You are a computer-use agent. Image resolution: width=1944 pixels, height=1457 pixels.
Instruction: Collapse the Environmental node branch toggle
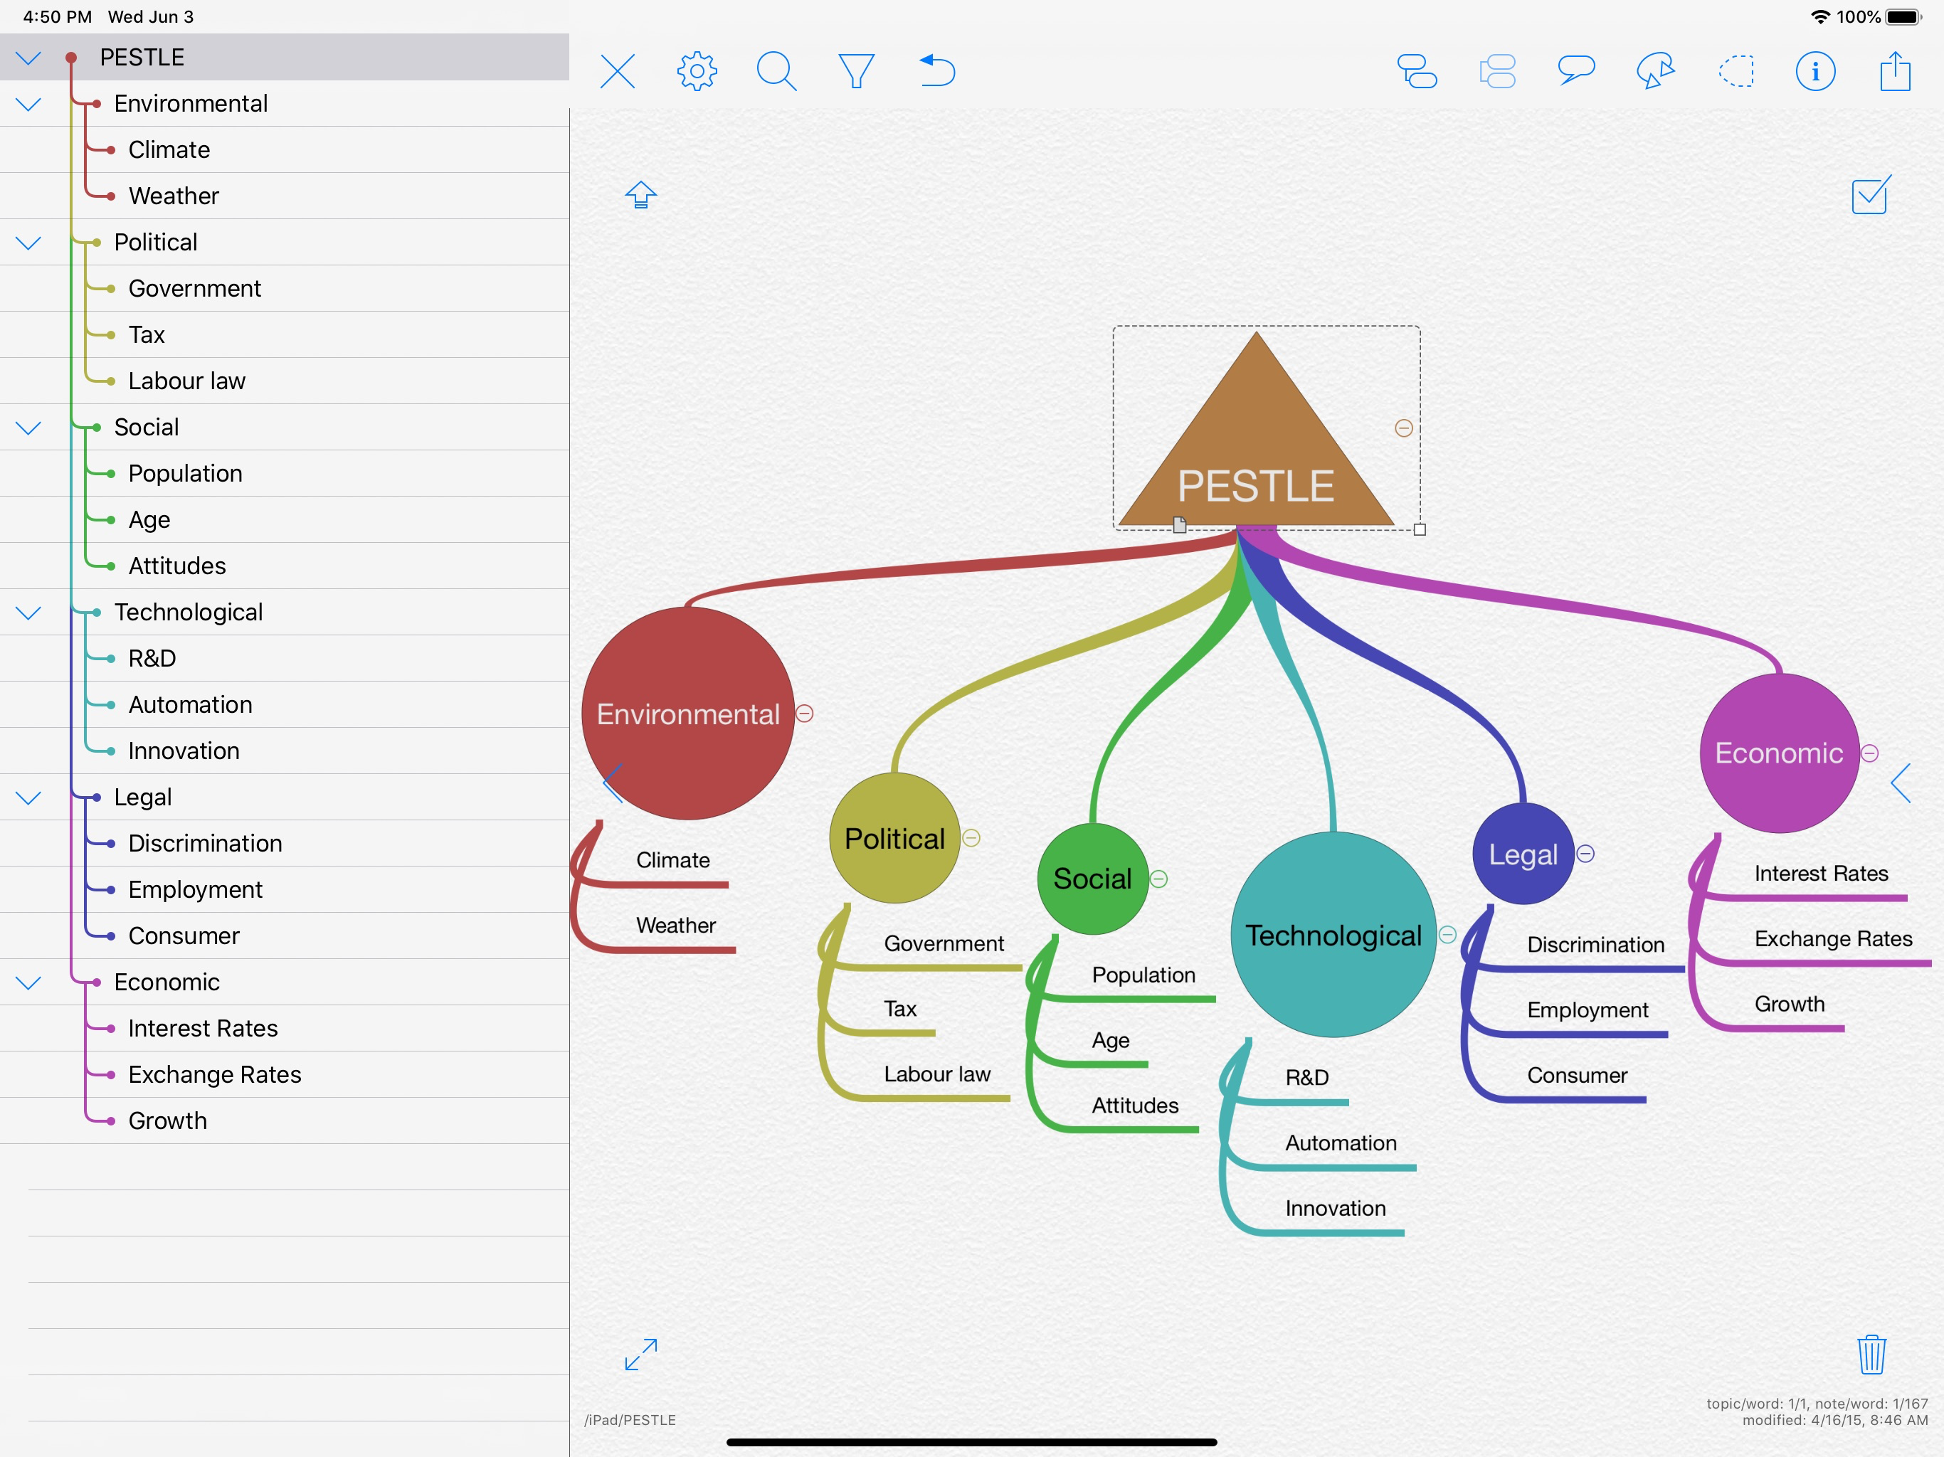pyautogui.click(x=804, y=714)
